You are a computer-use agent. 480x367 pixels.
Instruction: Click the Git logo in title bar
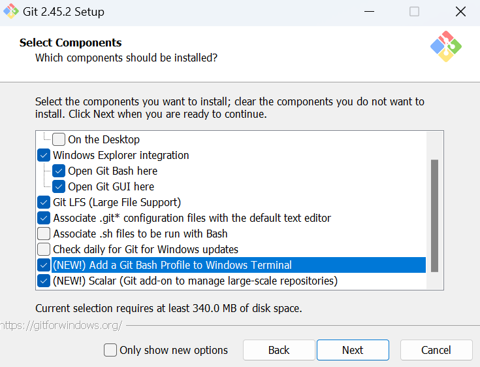(11, 12)
